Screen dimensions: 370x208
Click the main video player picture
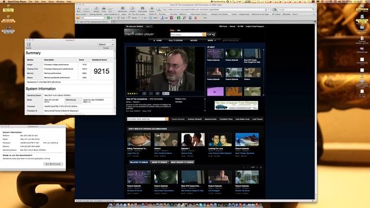tap(165, 69)
